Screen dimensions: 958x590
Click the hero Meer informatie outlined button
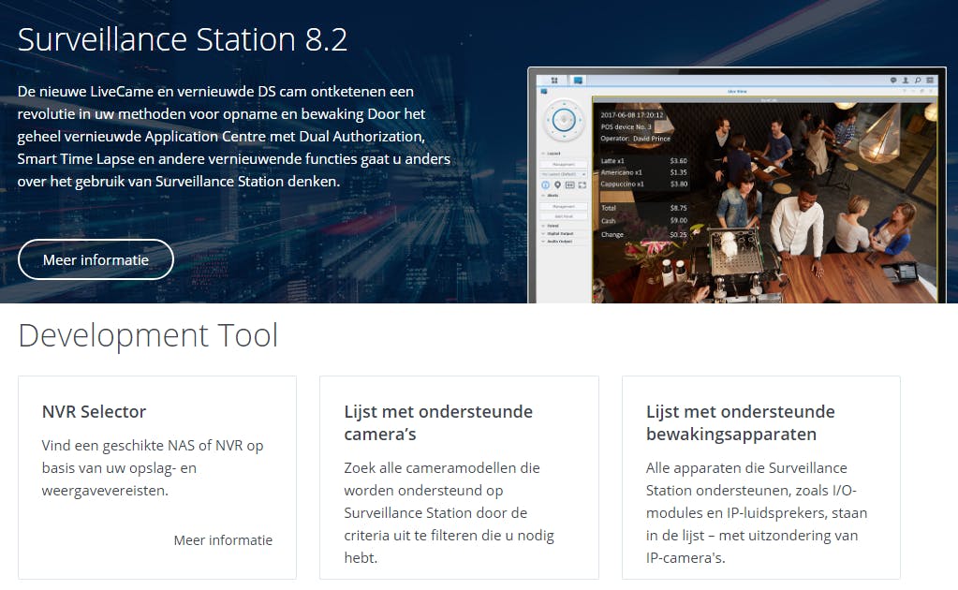coord(96,259)
